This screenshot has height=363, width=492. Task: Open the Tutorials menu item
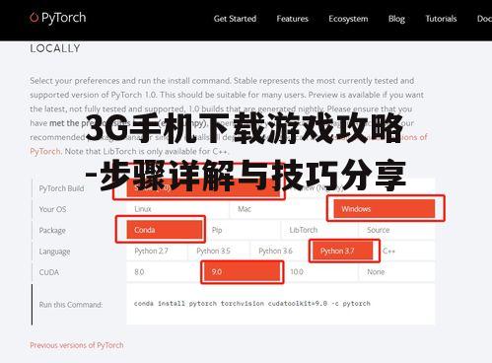441,19
